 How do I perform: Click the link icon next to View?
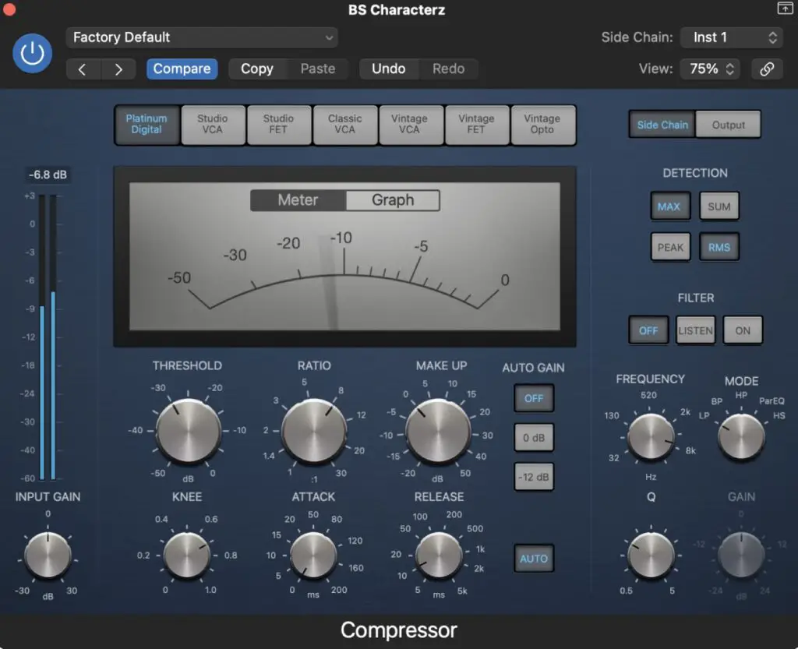[x=767, y=69]
